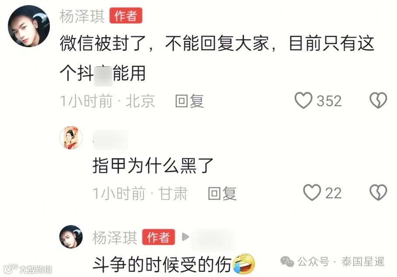Open the Gansu commenter's avatar

pos(71,138)
